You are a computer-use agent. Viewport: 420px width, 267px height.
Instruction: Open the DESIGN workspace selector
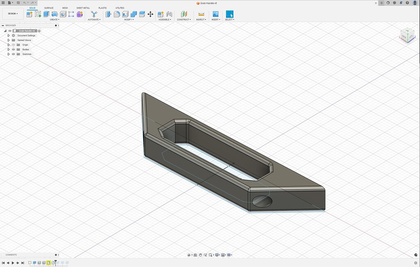pos(12,14)
